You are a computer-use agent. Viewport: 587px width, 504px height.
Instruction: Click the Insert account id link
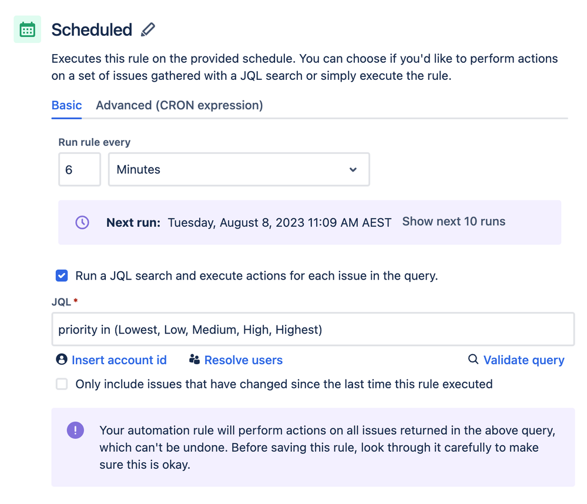coord(119,360)
